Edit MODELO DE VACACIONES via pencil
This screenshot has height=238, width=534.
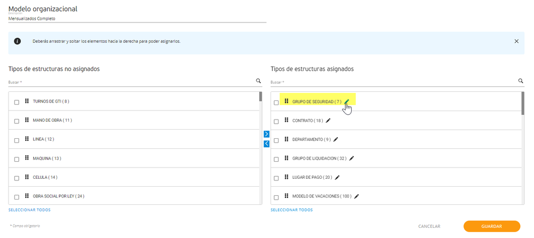point(357,196)
